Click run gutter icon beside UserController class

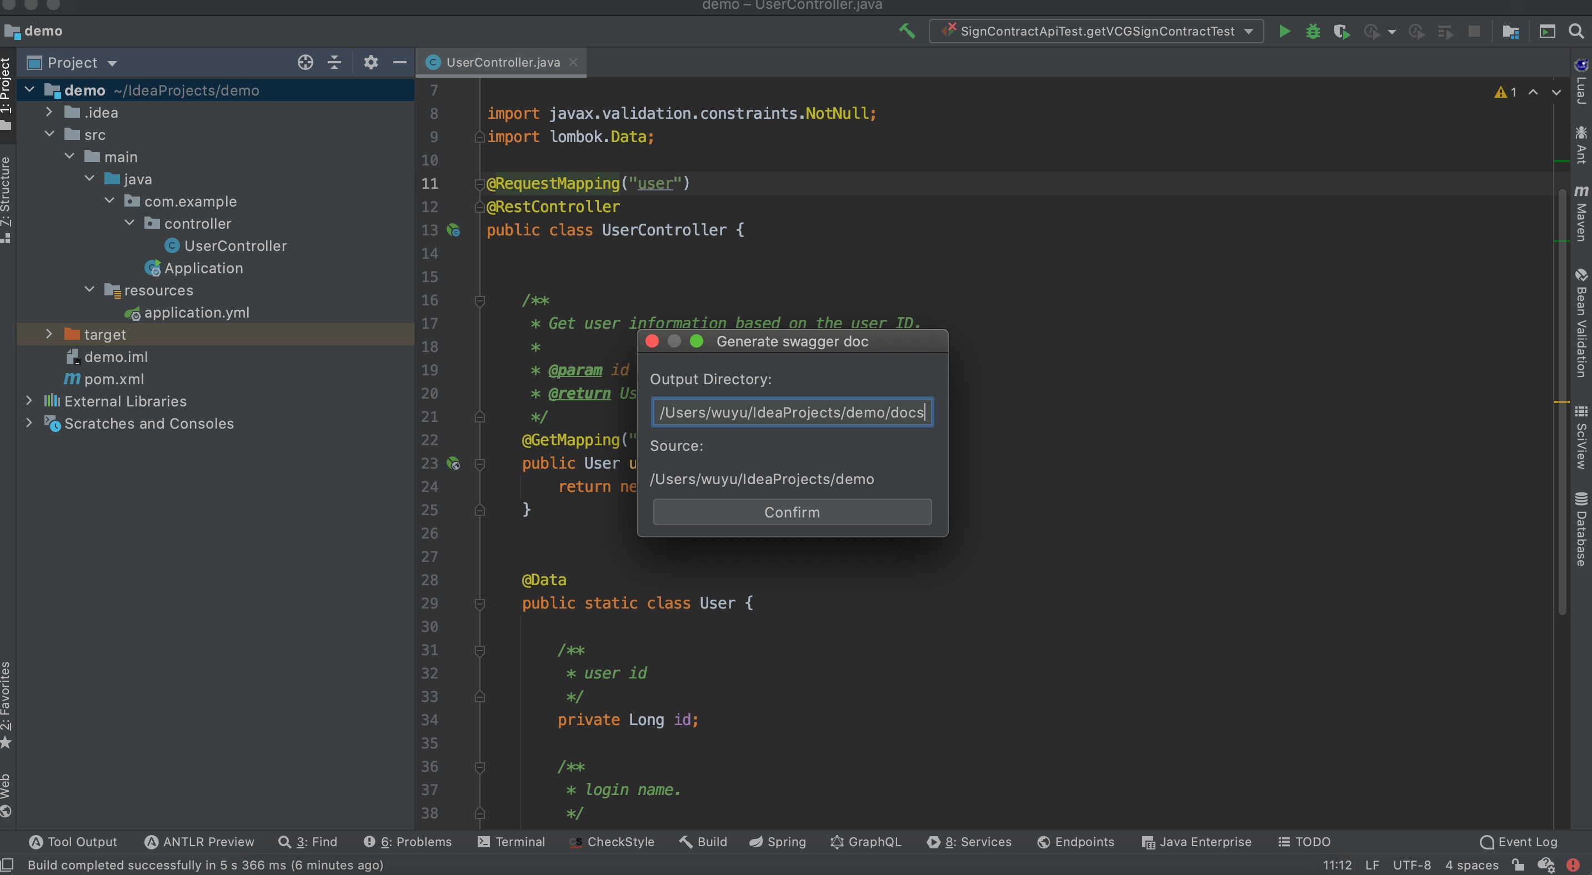454,230
